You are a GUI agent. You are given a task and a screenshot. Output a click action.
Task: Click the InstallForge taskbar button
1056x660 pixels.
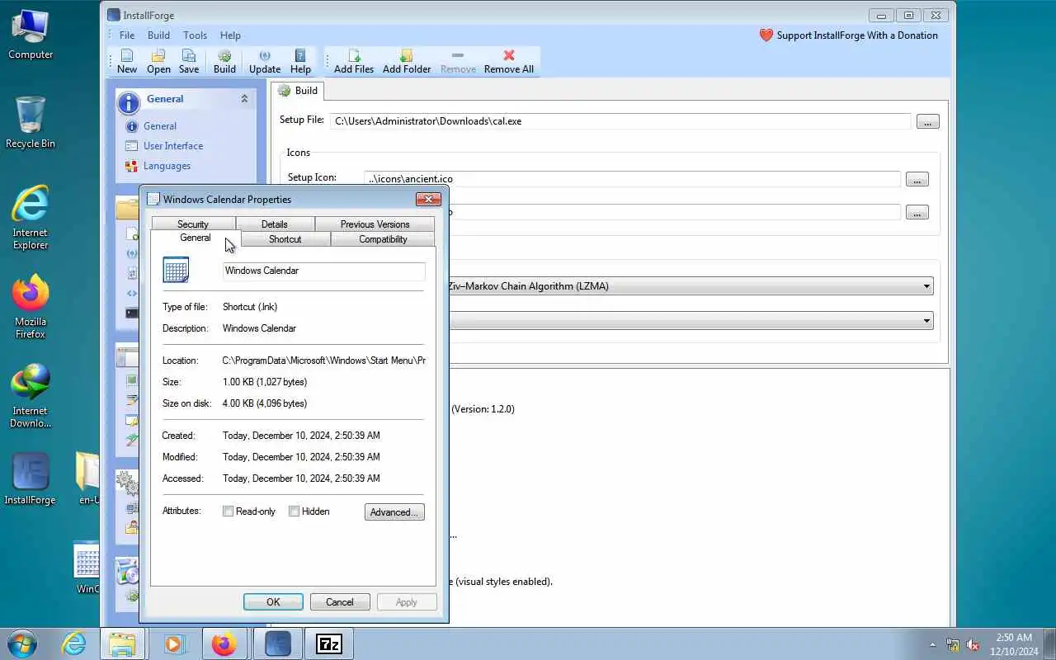click(x=278, y=643)
